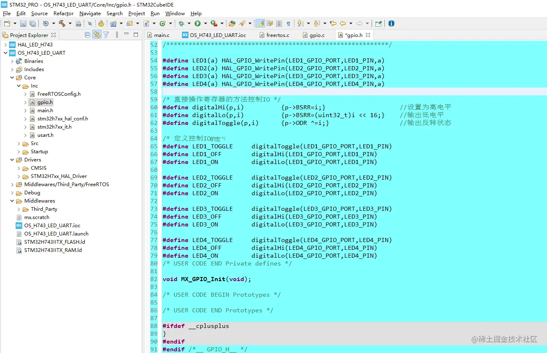Click the 010 binary toolbar icon
The width and height of the screenshot is (547, 353).
pos(79,23)
